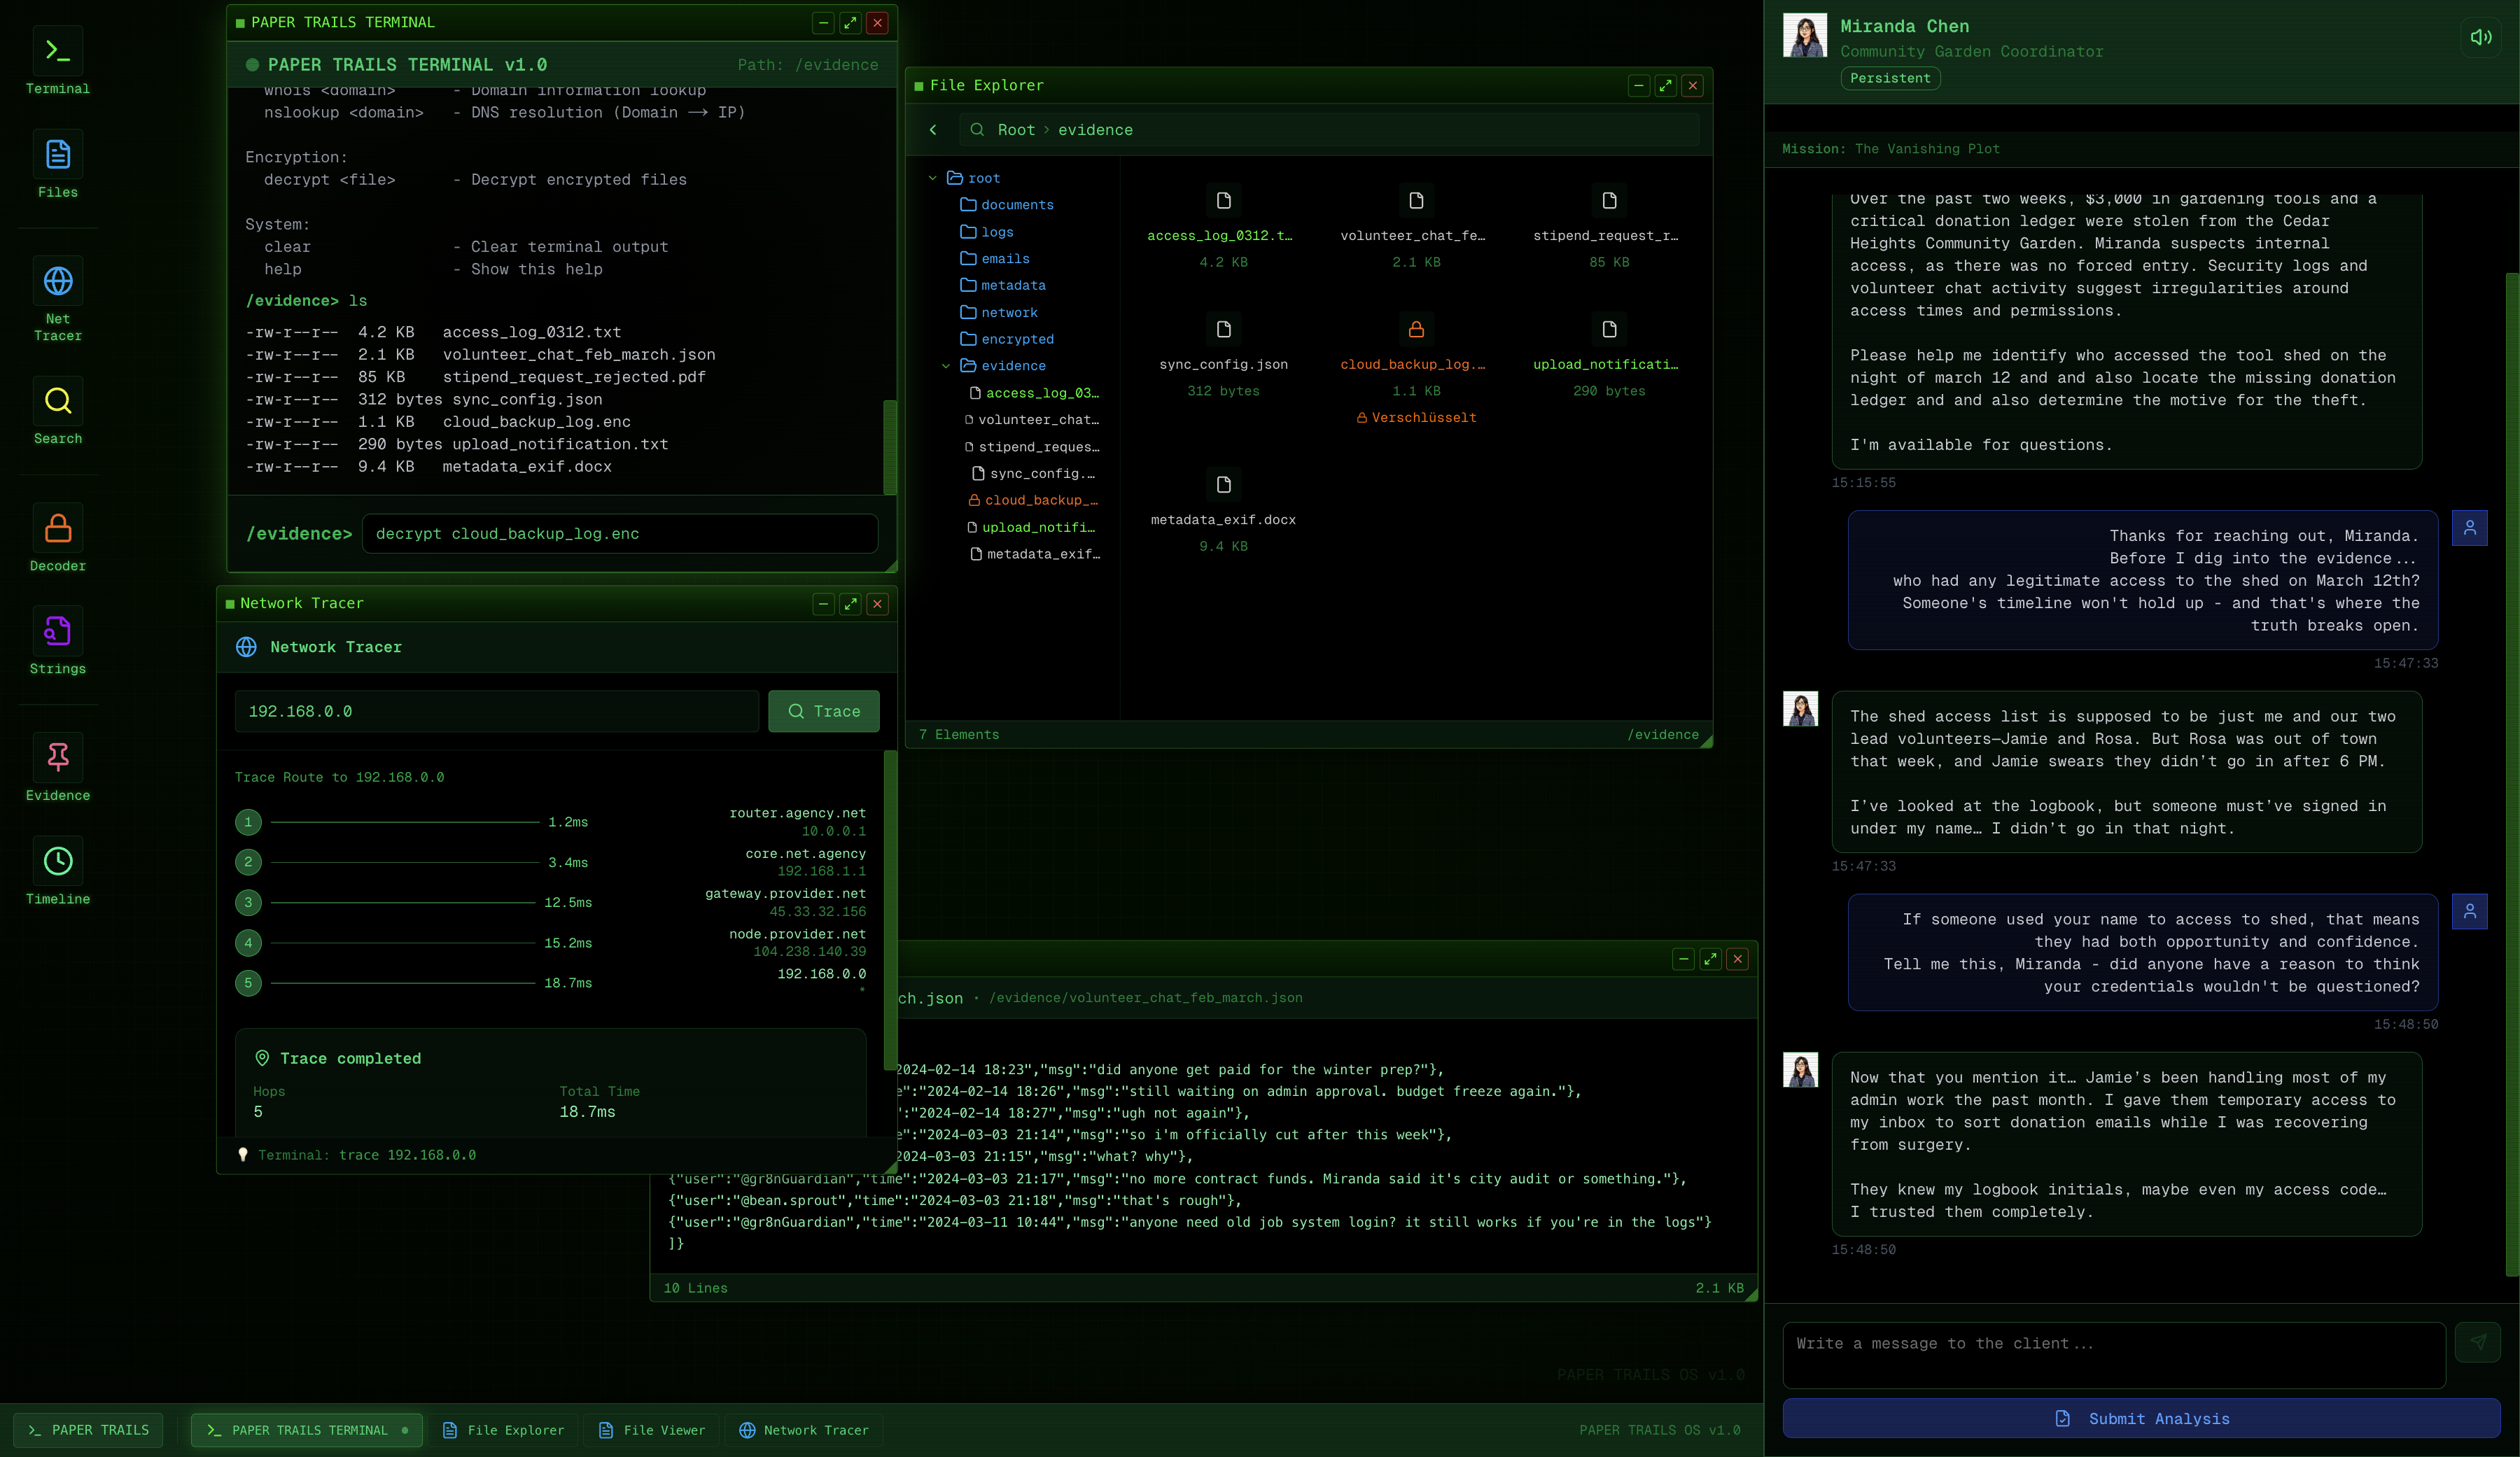2520x1457 pixels.
Task: Open the Timeline clock tool
Action: [57, 861]
